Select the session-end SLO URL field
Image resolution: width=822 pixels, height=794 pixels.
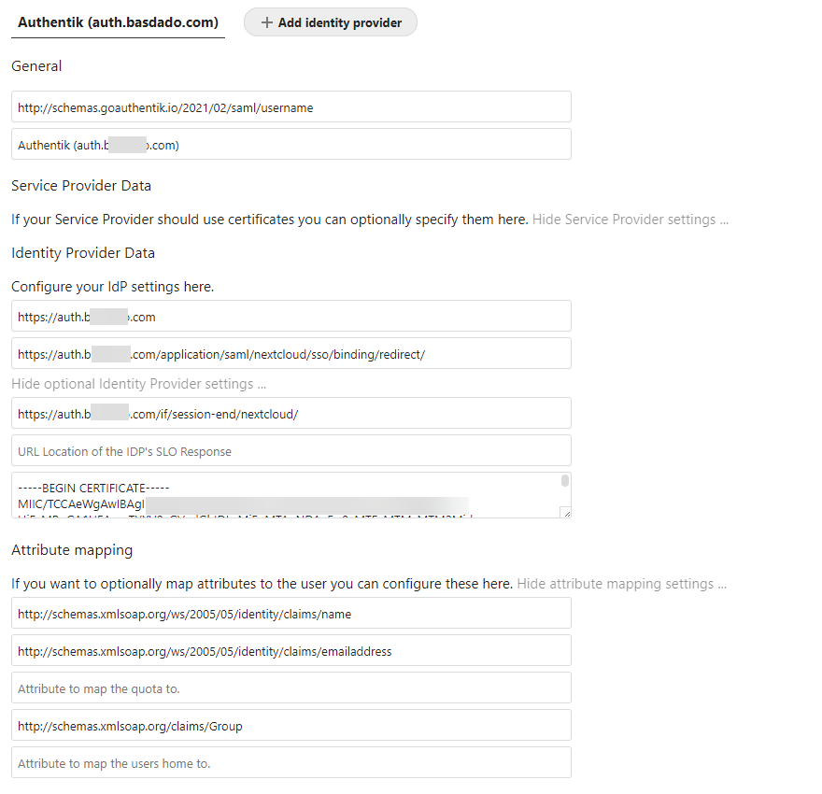(x=290, y=412)
